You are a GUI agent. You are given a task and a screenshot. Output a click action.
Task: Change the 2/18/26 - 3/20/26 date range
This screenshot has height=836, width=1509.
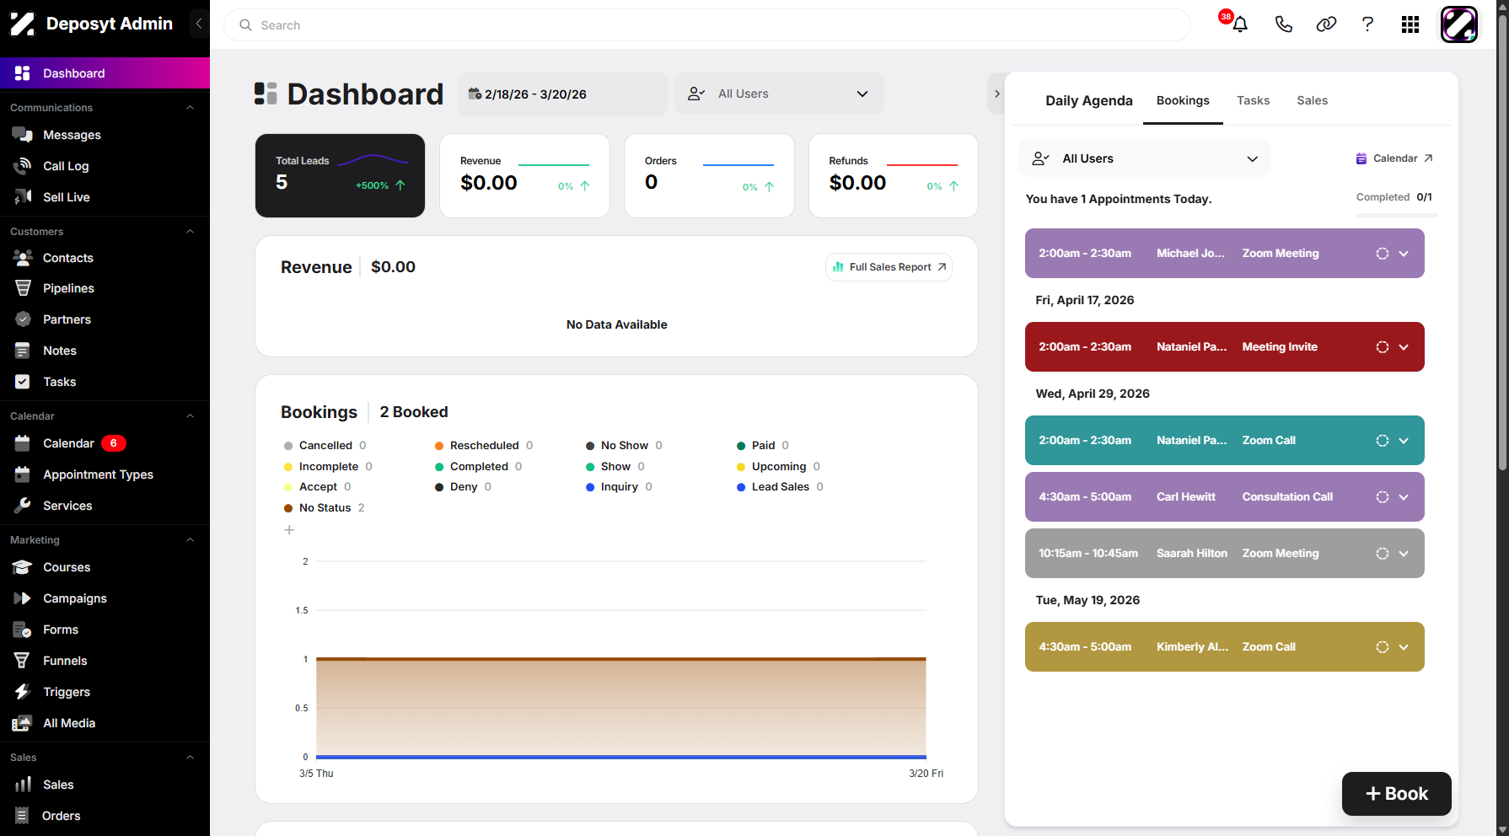tap(562, 94)
